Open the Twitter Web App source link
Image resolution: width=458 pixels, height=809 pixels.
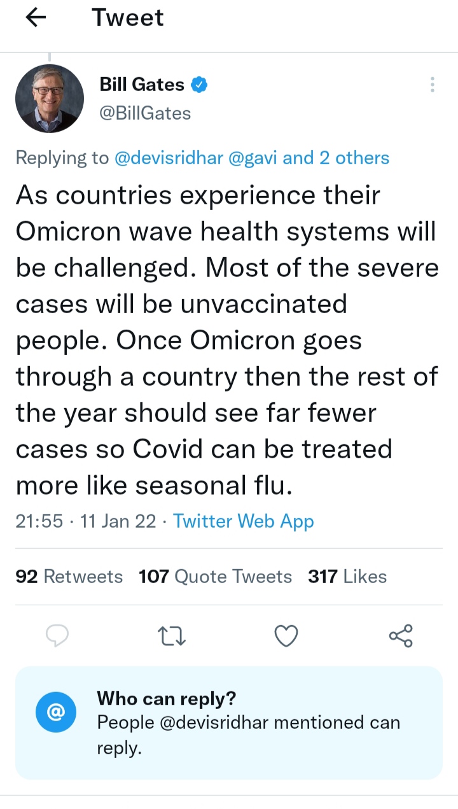point(244,521)
